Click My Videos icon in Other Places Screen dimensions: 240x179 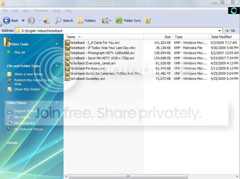(x=10, y=117)
